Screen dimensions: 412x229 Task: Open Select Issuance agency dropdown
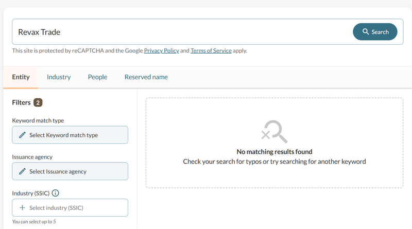click(x=70, y=171)
